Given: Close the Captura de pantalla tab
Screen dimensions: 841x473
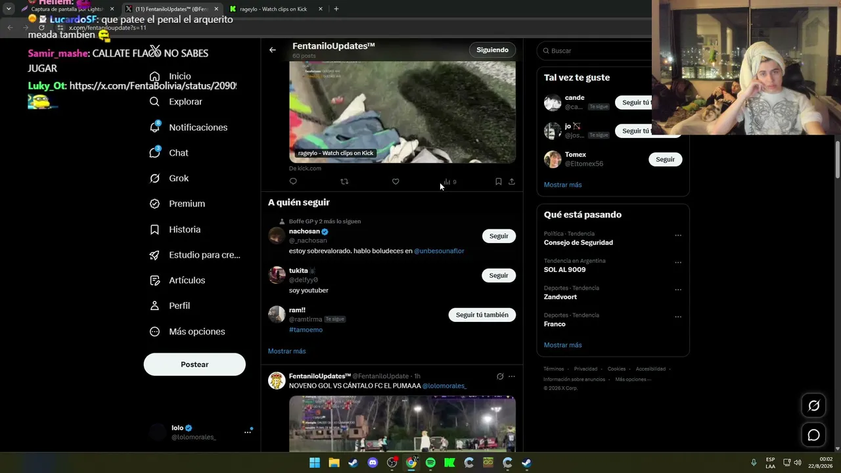Looking at the screenshot, I should [112, 9].
